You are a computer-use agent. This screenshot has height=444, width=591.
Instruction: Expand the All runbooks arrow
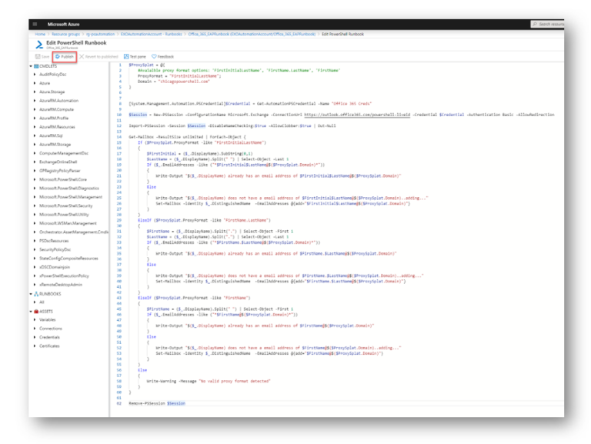[35, 302]
